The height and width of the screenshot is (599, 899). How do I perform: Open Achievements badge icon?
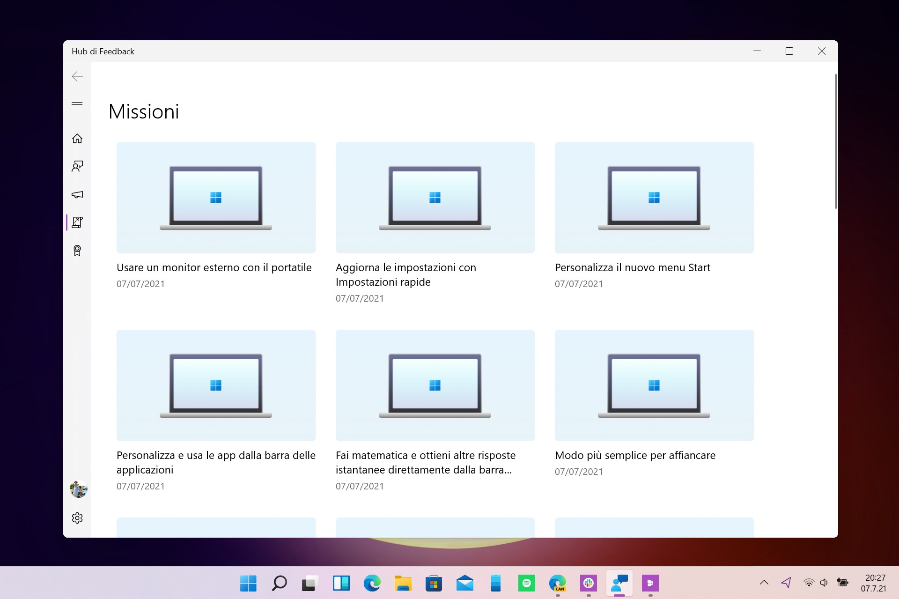pyautogui.click(x=77, y=251)
